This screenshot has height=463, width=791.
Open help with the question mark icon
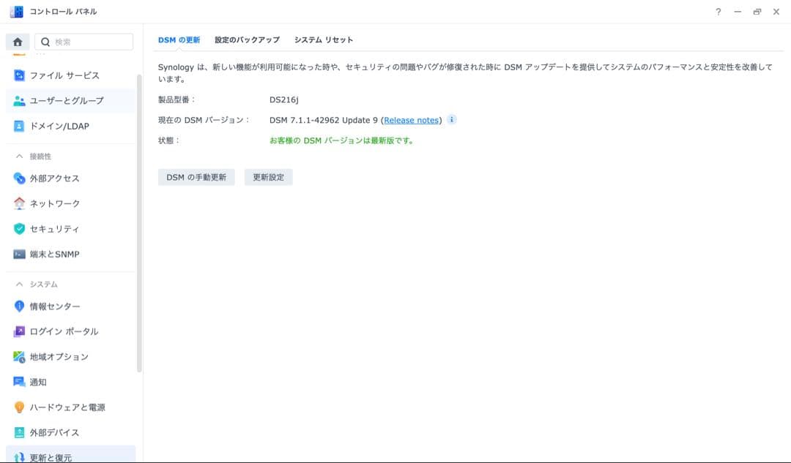point(718,12)
